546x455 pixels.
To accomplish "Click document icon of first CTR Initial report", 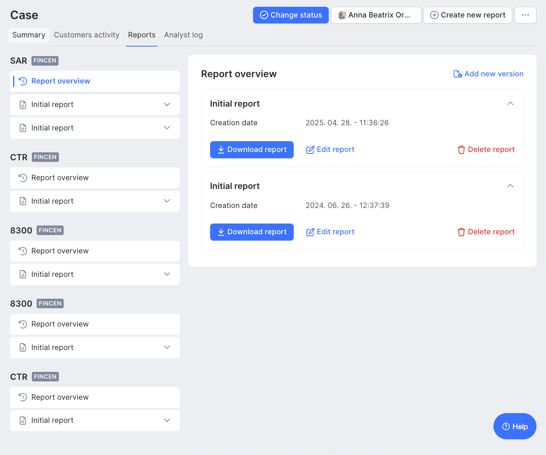I will (x=23, y=201).
